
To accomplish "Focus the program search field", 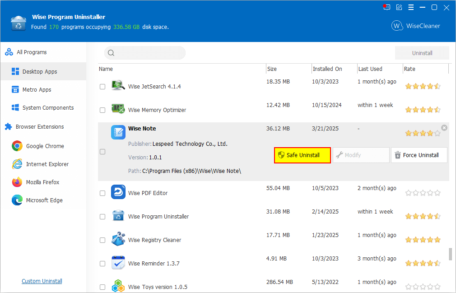I will 145,53.
